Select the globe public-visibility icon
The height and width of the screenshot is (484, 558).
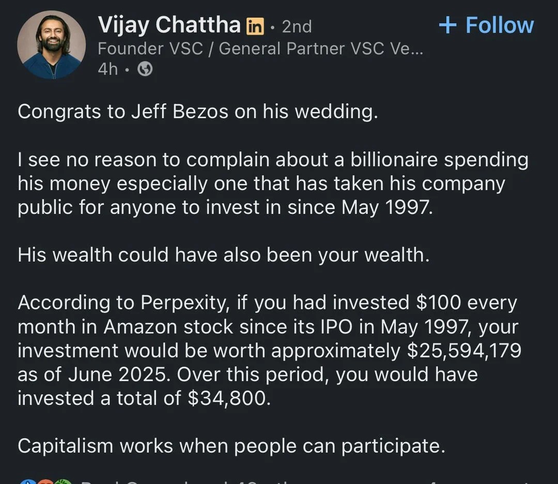click(x=144, y=69)
